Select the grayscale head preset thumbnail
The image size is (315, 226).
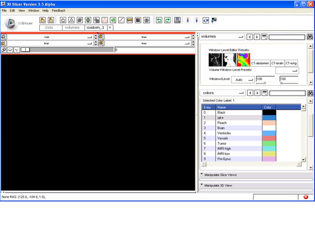215,60
